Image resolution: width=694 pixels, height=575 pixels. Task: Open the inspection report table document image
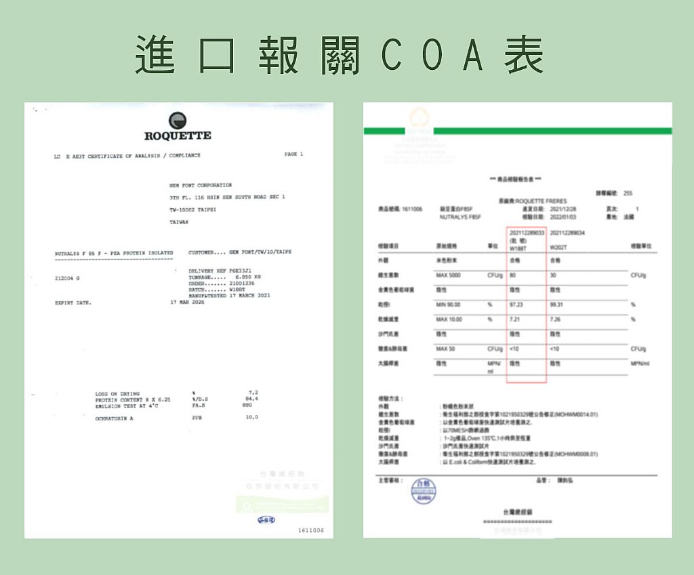(x=517, y=320)
